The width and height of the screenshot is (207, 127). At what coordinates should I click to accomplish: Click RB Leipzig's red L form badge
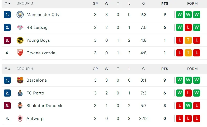click(x=188, y=28)
